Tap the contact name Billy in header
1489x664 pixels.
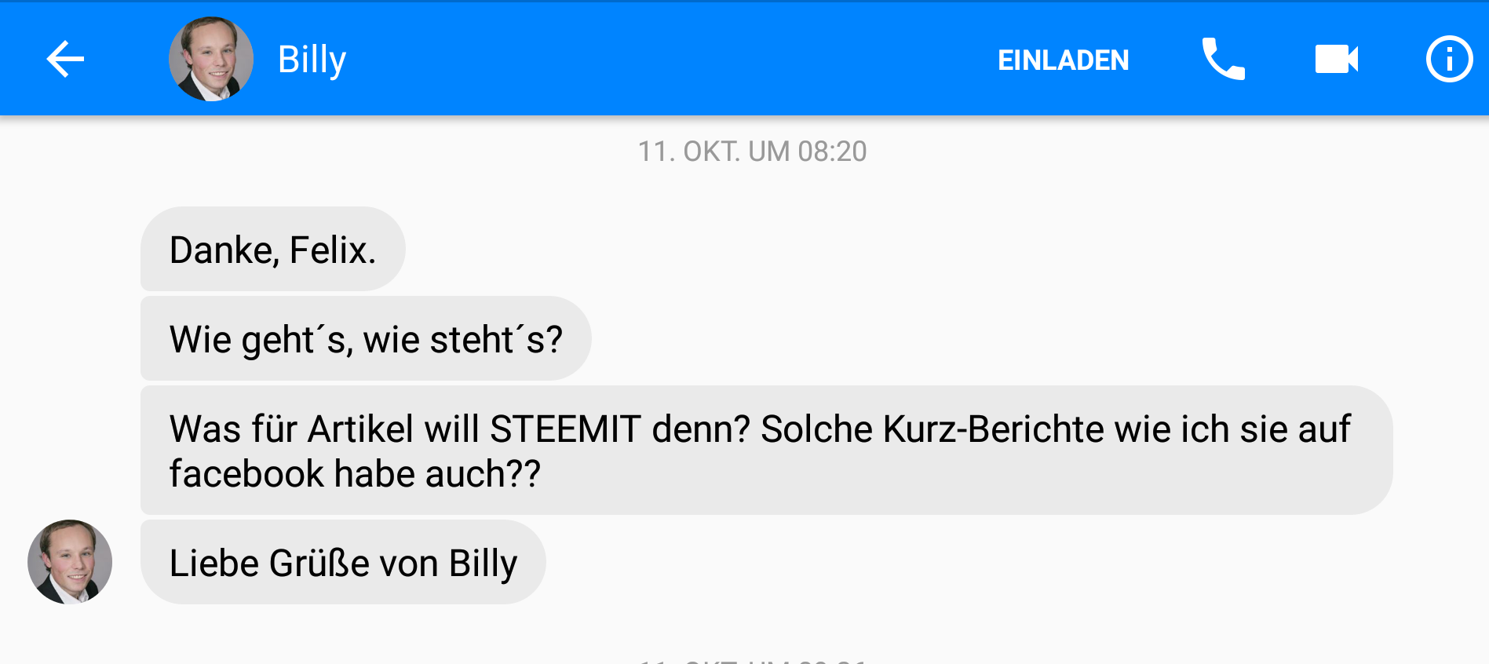point(312,60)
